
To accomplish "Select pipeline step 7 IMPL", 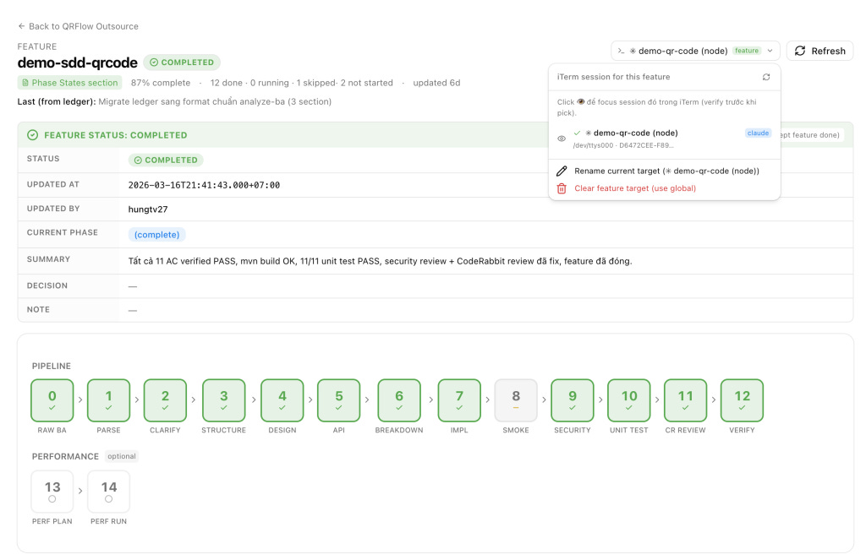I will pyautogui.click(x=459, y=400).
